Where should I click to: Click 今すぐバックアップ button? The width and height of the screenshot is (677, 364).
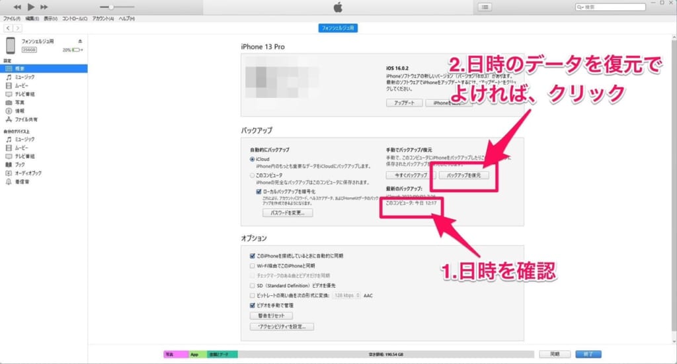(411, 175)
